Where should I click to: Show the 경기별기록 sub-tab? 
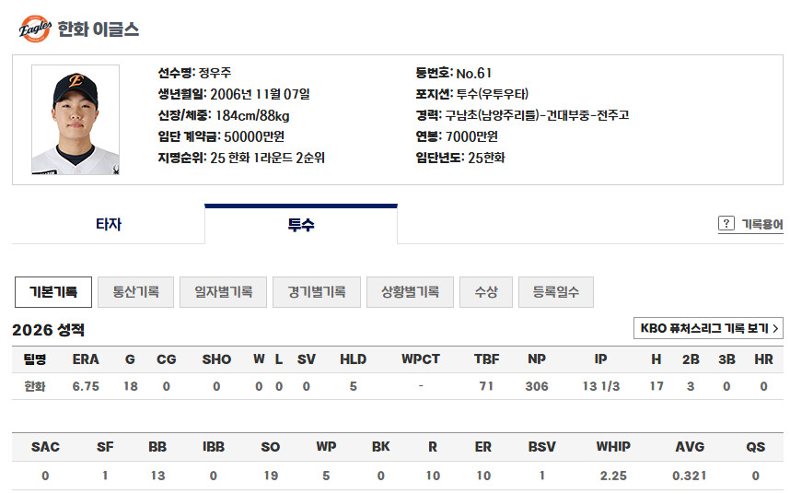tap(317, 292)
